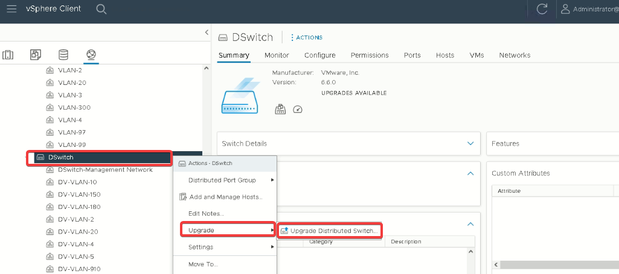619x274 pixels.
Task: Switch to Networking inventory view
Action: [x=91, y=55]
